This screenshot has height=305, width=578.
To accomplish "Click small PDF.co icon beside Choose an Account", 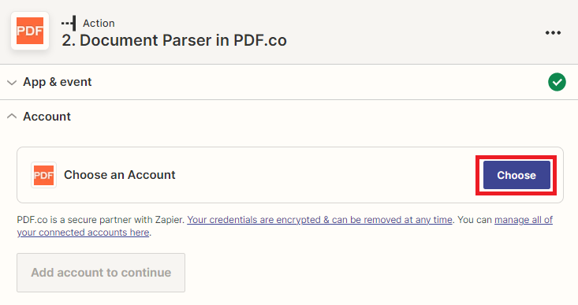I will point(43,175).
